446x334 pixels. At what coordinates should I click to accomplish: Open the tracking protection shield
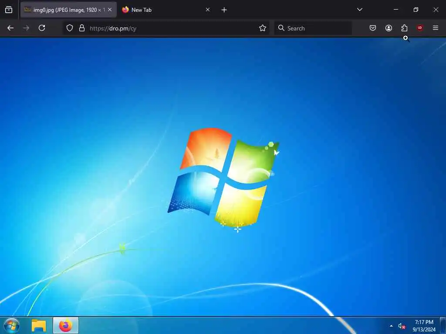tap(70, 28)
